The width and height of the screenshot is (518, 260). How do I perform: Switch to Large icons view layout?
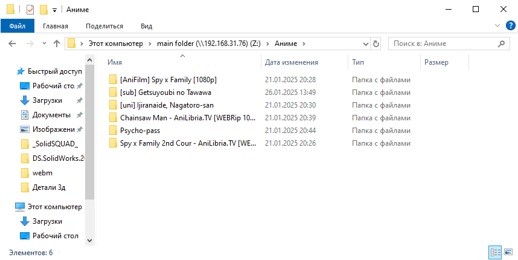(x=508, y=252)
